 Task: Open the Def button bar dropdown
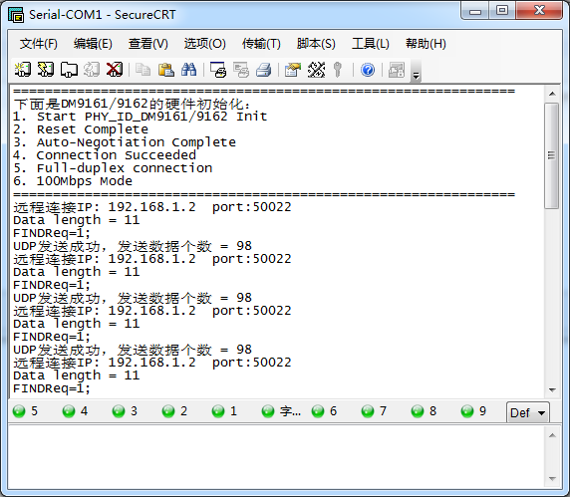click(x=528, y=412)
